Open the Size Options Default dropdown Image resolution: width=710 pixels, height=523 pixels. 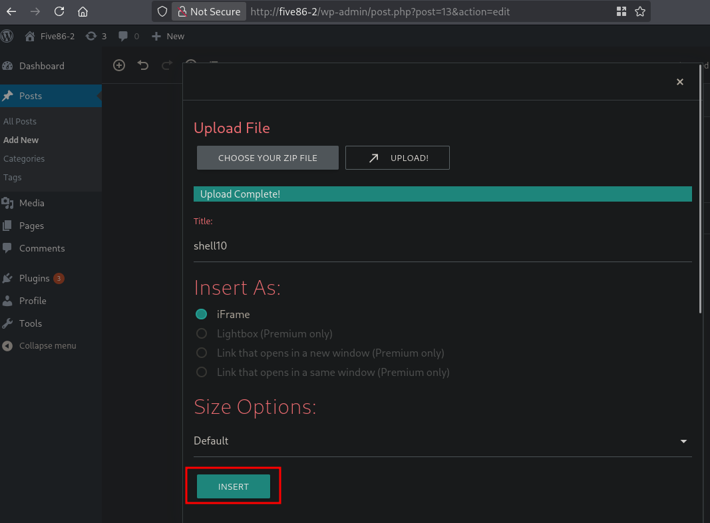coord(443,442)
